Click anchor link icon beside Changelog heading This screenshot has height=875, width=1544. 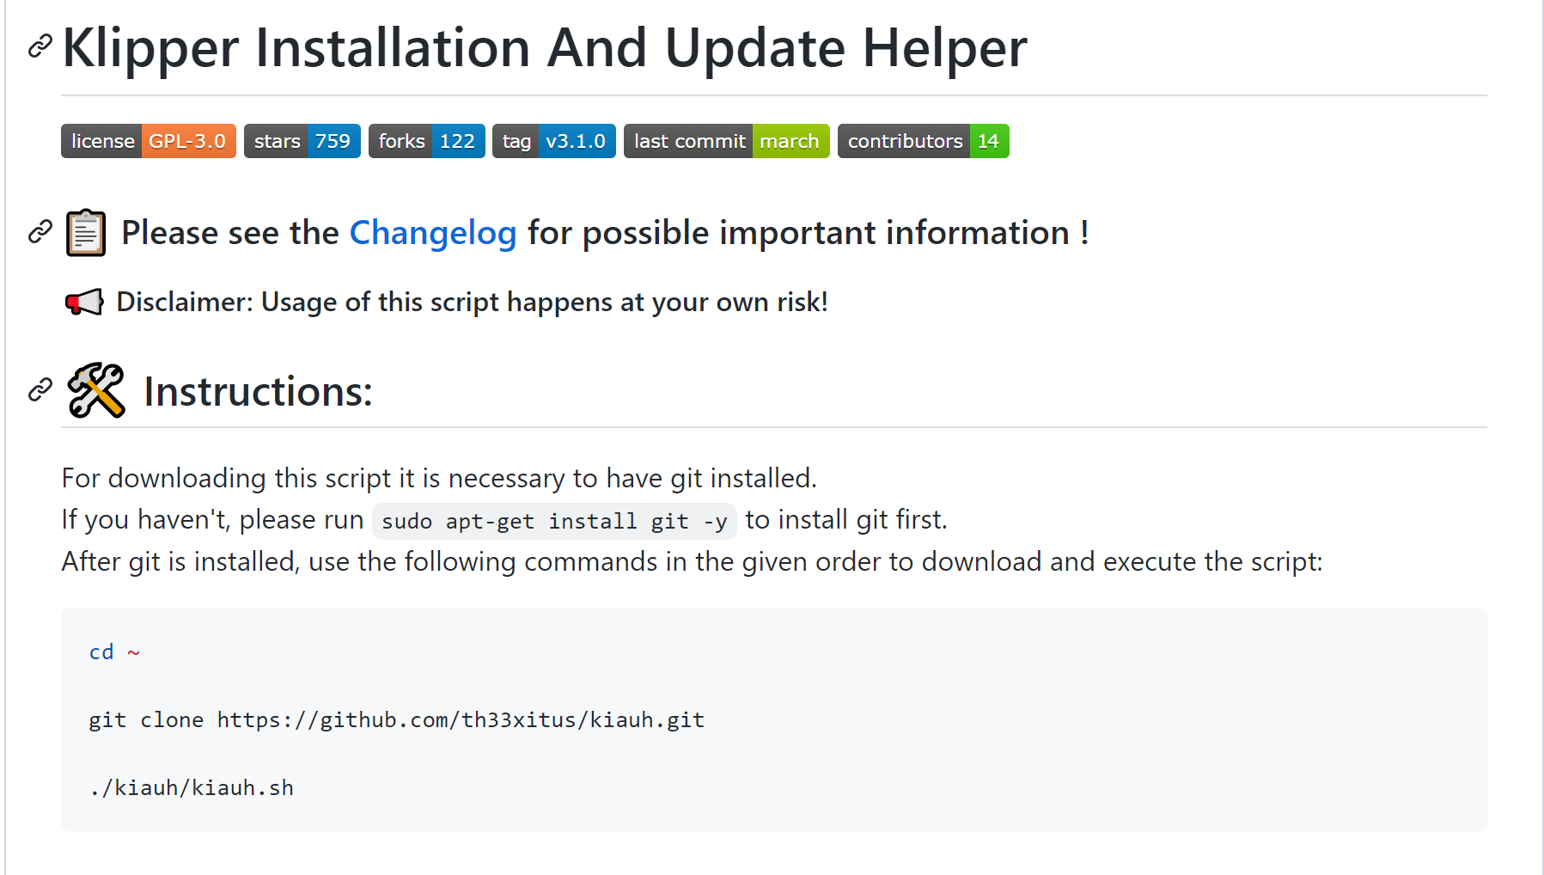click(x=40, y=232)
